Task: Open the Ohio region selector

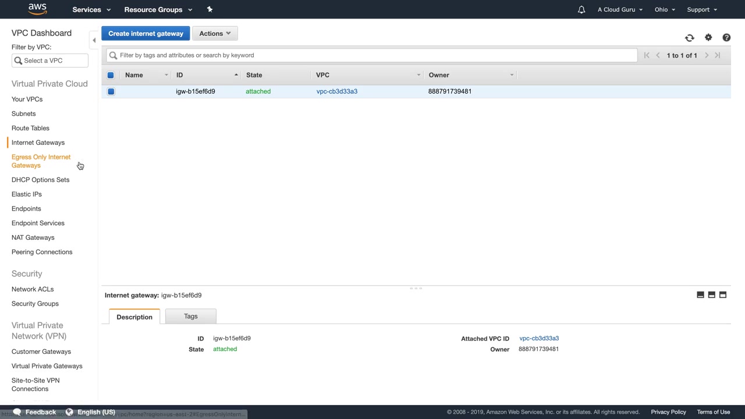Action: pos(665,9)
